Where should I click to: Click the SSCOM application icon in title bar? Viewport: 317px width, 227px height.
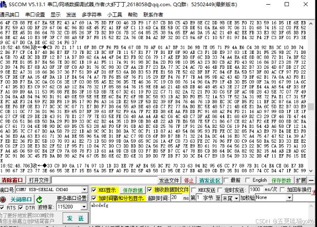click(3, 5)
